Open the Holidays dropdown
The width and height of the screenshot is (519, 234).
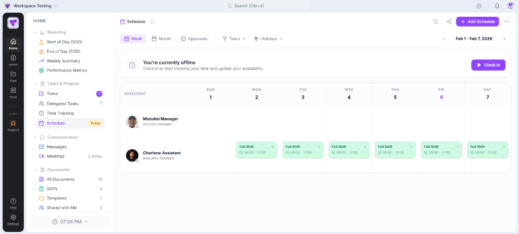[268, 39]
